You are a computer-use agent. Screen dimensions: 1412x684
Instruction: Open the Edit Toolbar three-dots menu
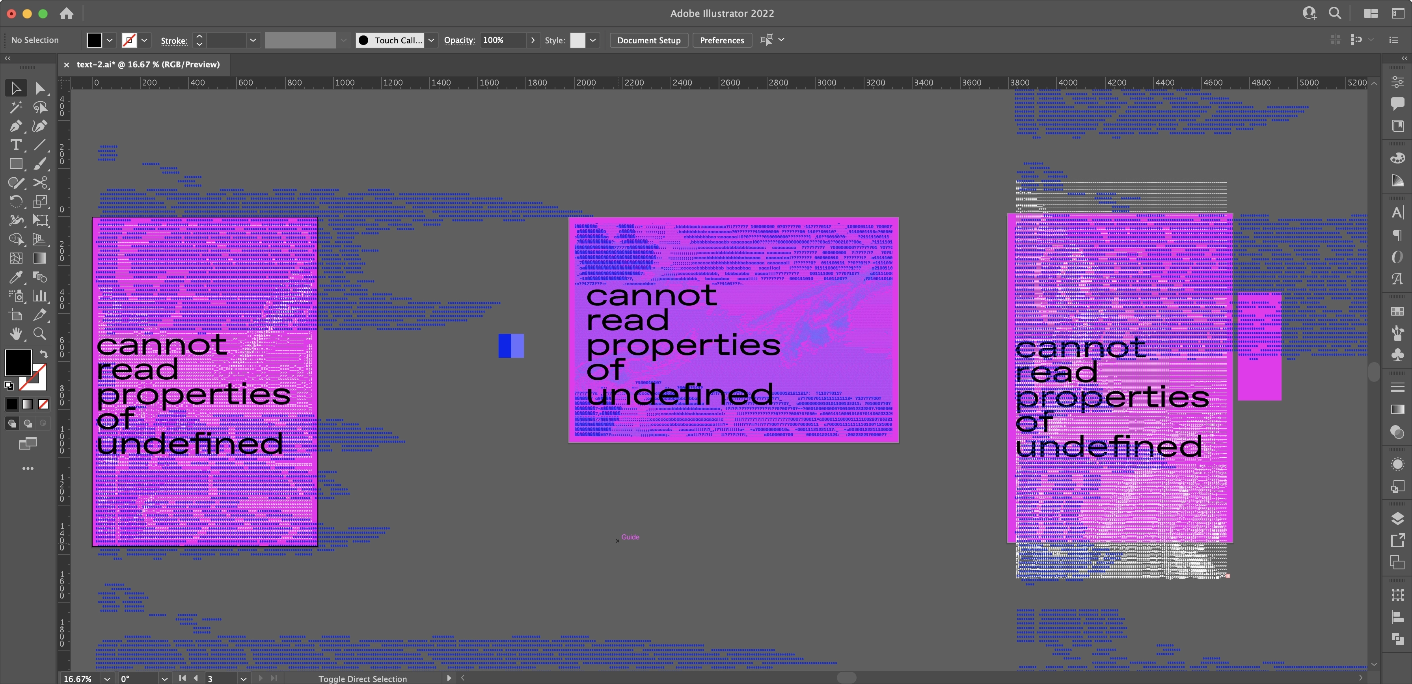28,468
